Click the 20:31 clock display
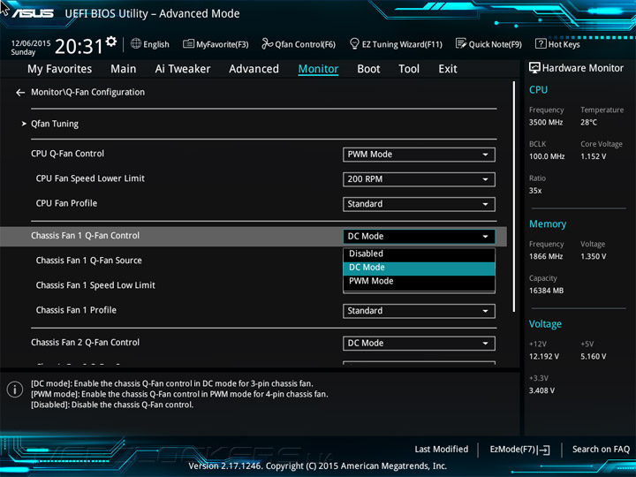 click(79, 46)
